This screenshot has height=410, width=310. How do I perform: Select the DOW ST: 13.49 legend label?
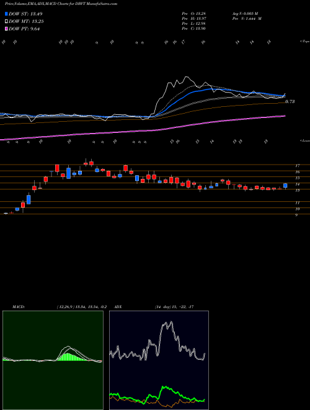tap(25, 14)
